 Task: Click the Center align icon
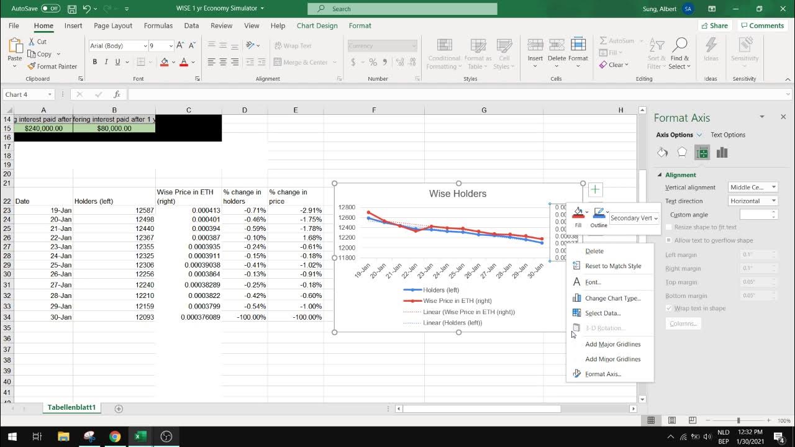point(223,62)
